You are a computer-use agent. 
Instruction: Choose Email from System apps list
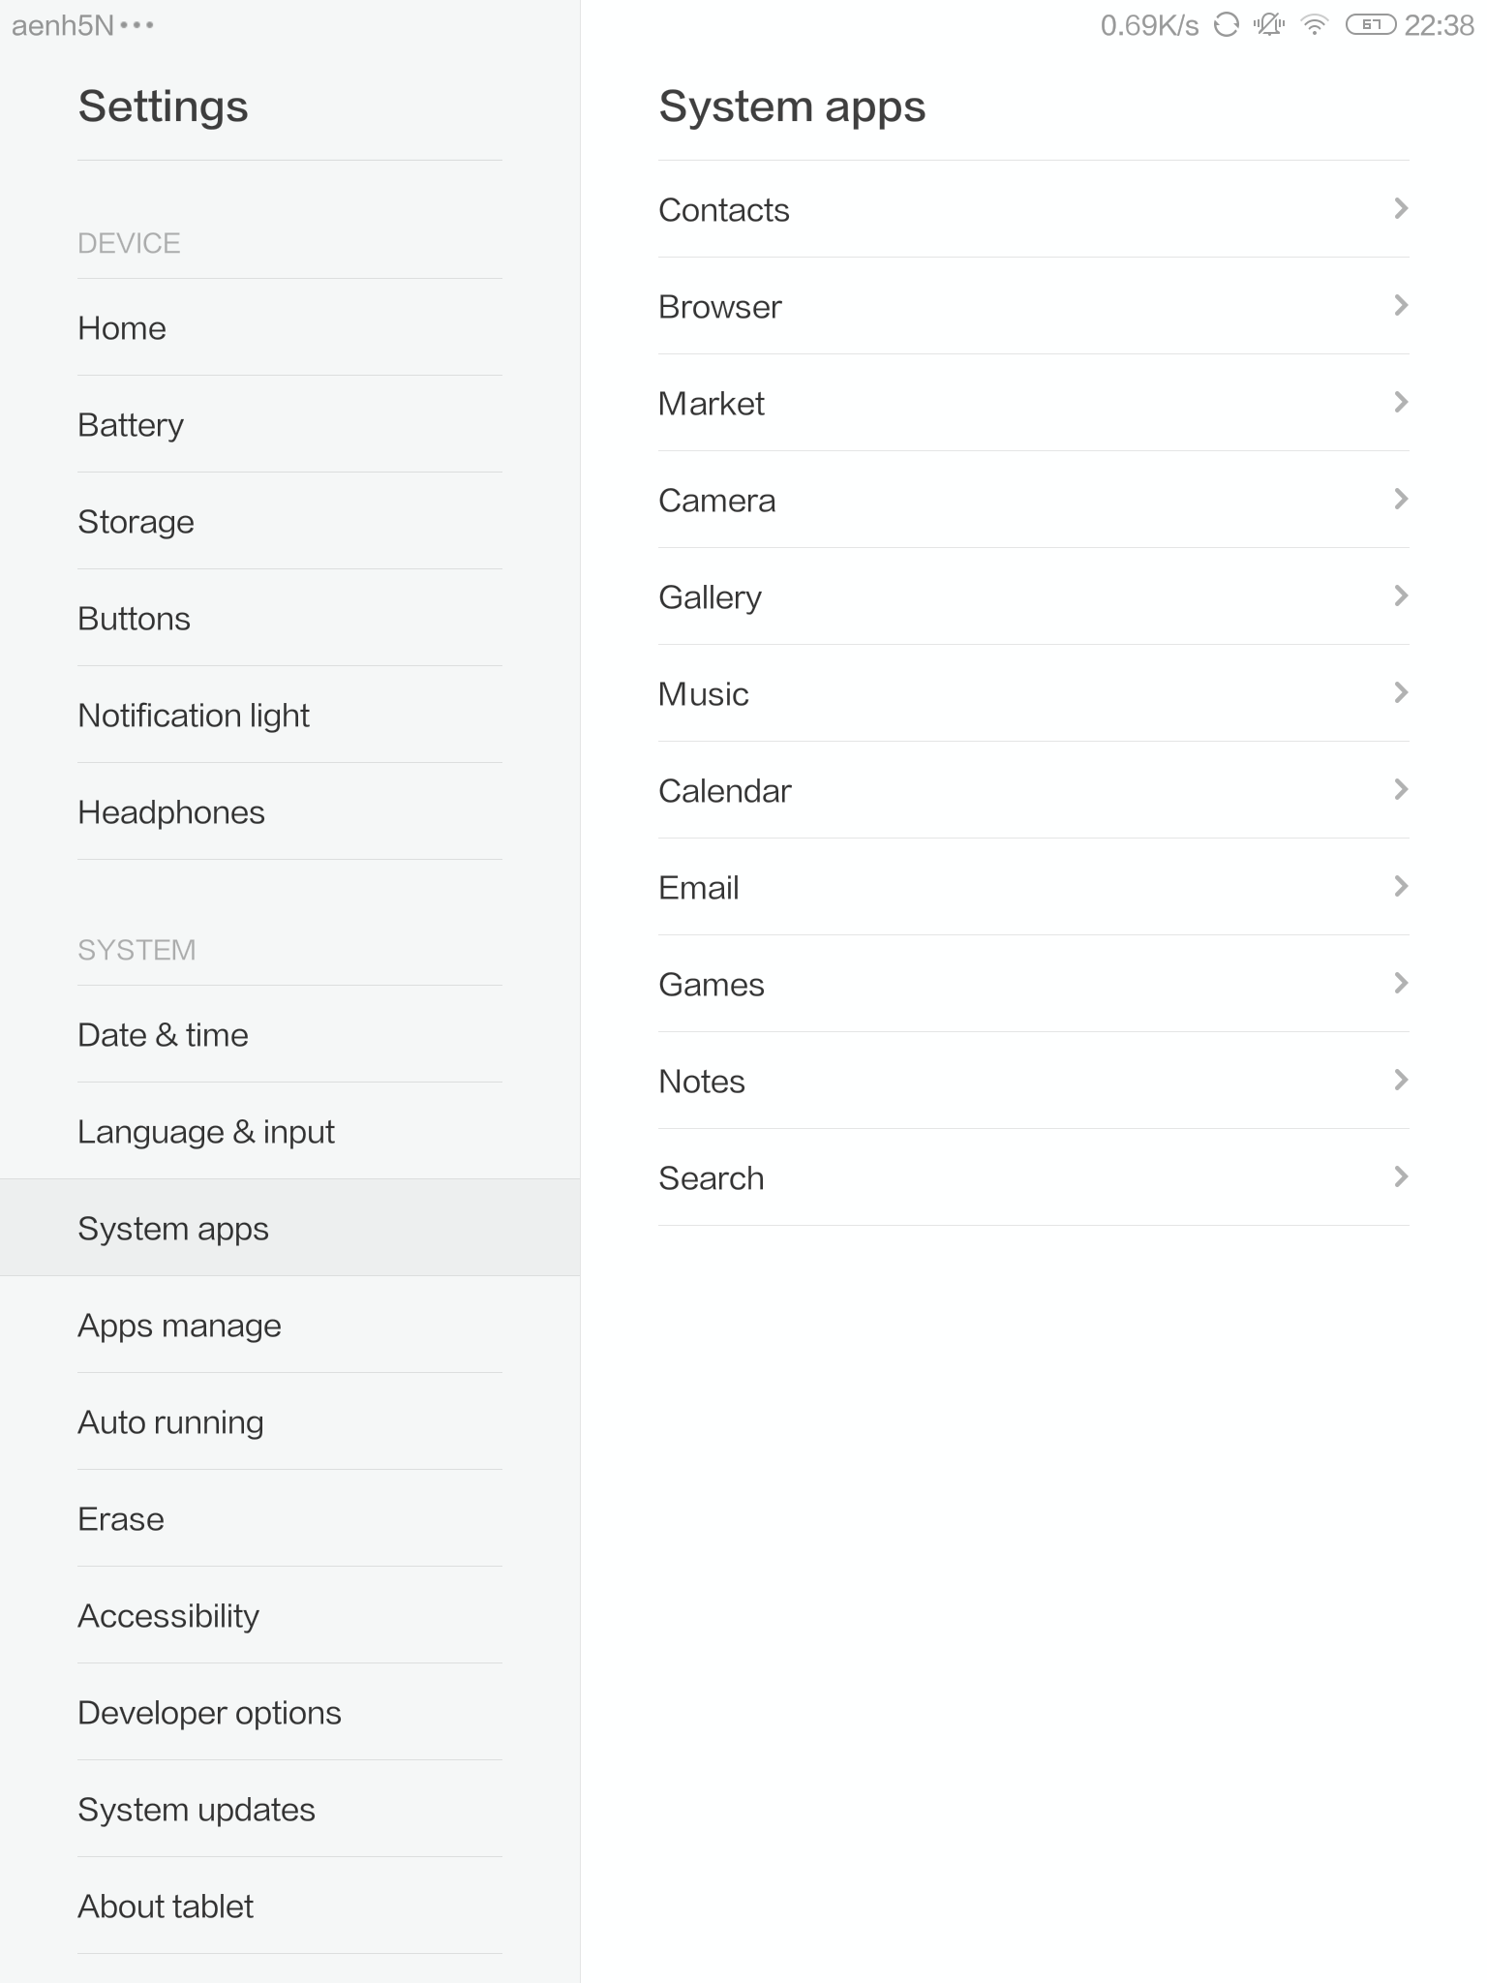699,888
